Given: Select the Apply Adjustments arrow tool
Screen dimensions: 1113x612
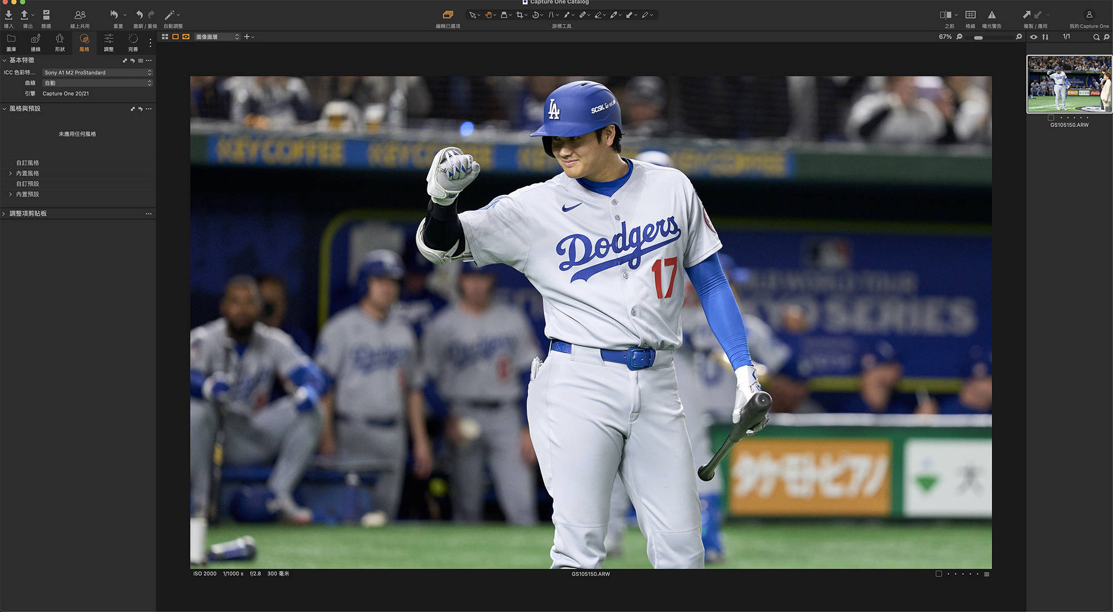Looking at the screenshot, I should click(x=629, y=15).
